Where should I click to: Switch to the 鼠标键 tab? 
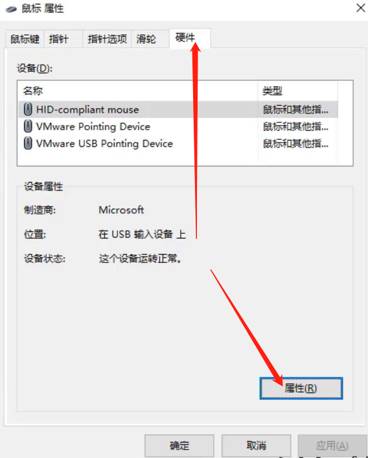25,39
